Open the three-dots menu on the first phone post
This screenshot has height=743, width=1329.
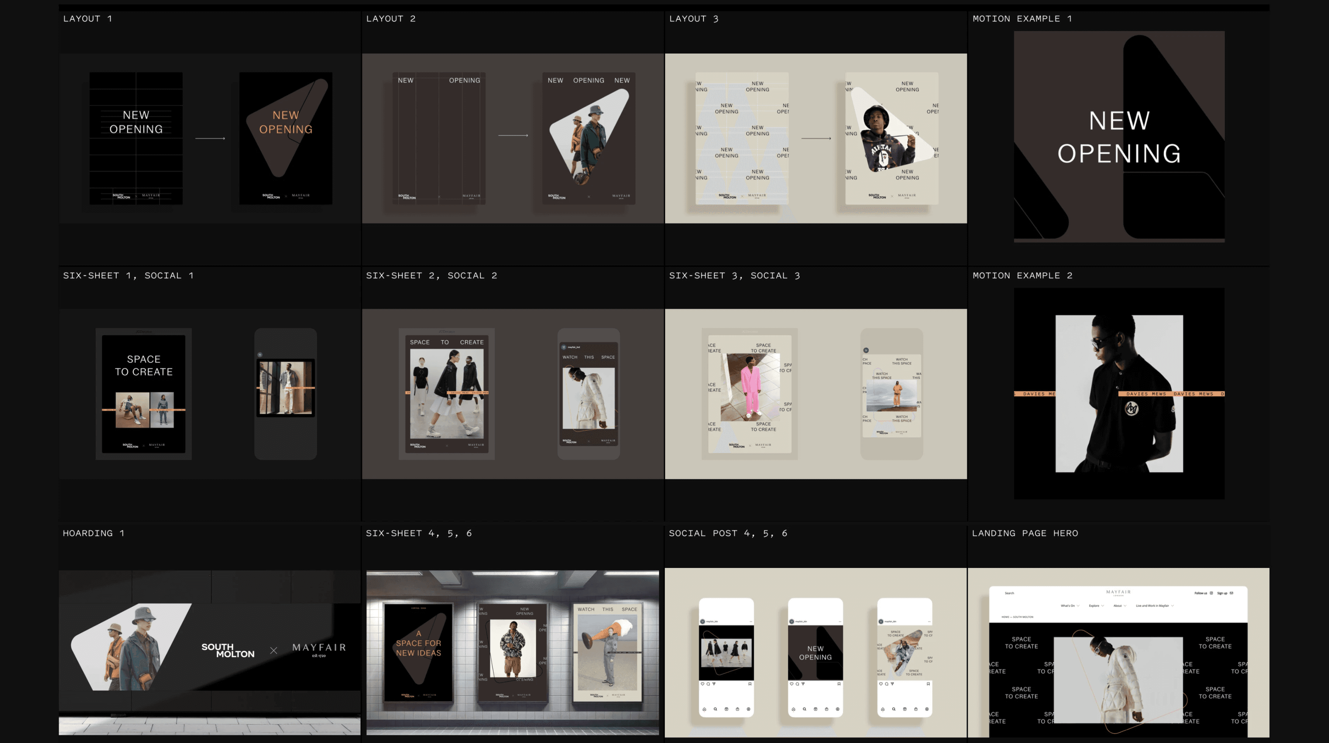pyautogui.click(x=750, y=621)
